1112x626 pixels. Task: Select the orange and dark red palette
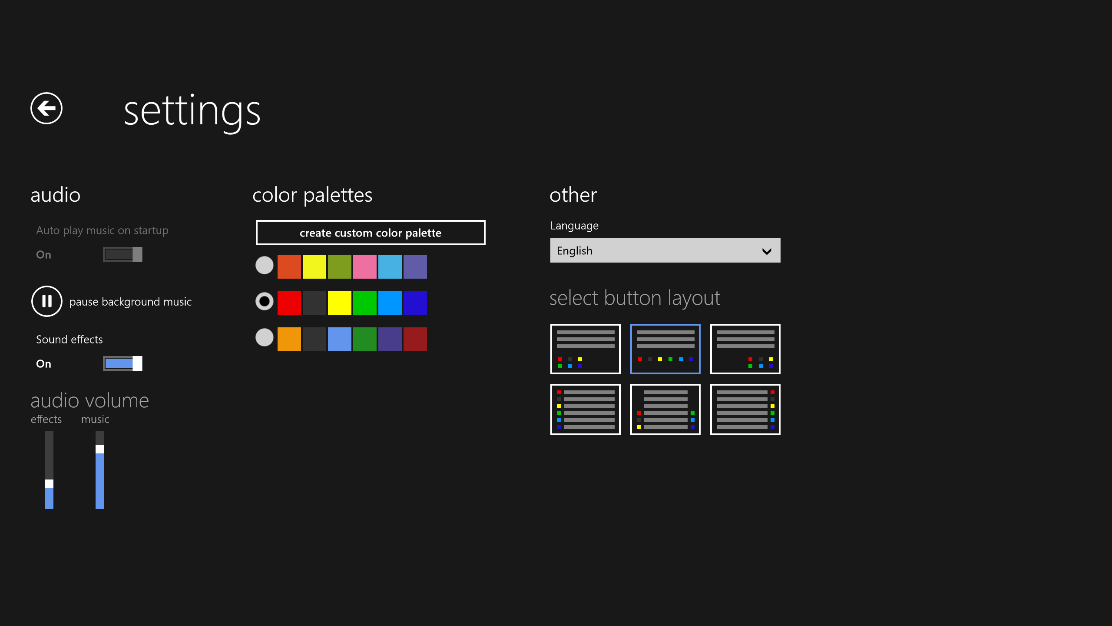click(264, 337)
